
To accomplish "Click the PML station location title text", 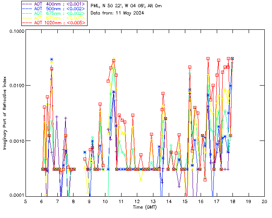I will pyautogui.click(x=126, y=6).
